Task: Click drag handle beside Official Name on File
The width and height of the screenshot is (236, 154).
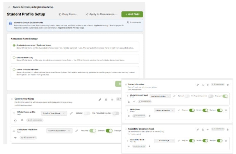Action: [x=14, y=113]
